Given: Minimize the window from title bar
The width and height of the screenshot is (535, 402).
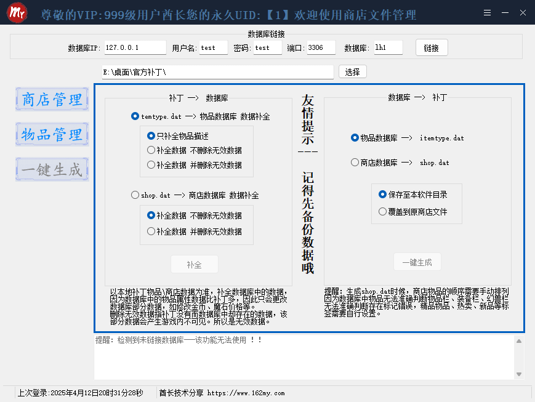Looking at the screenshot, I should 505,13.
